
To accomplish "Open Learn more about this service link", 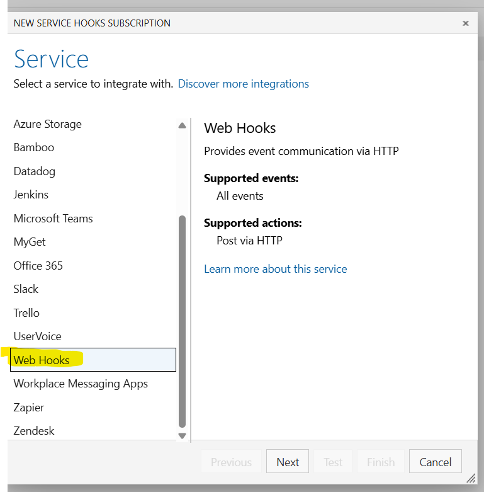I will click(276, 269).
